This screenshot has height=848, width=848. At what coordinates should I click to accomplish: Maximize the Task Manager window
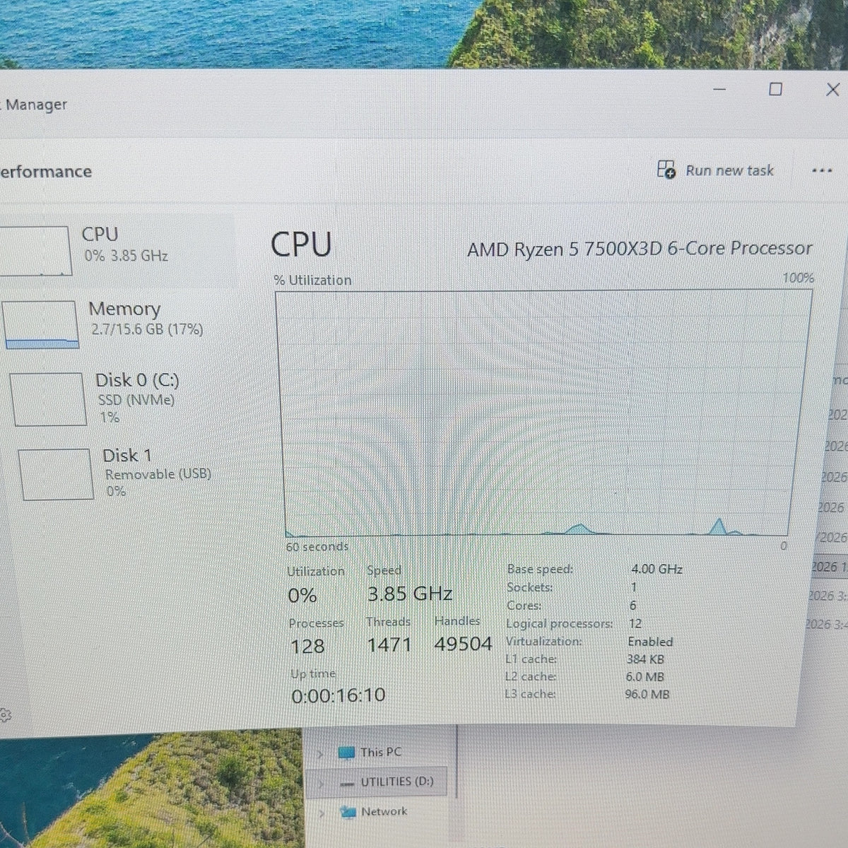point(775,89)
